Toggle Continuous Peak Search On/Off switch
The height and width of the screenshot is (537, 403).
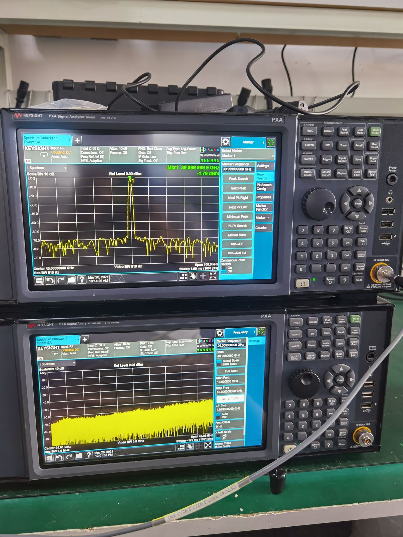pyautogui.click(x=236, y=266)
